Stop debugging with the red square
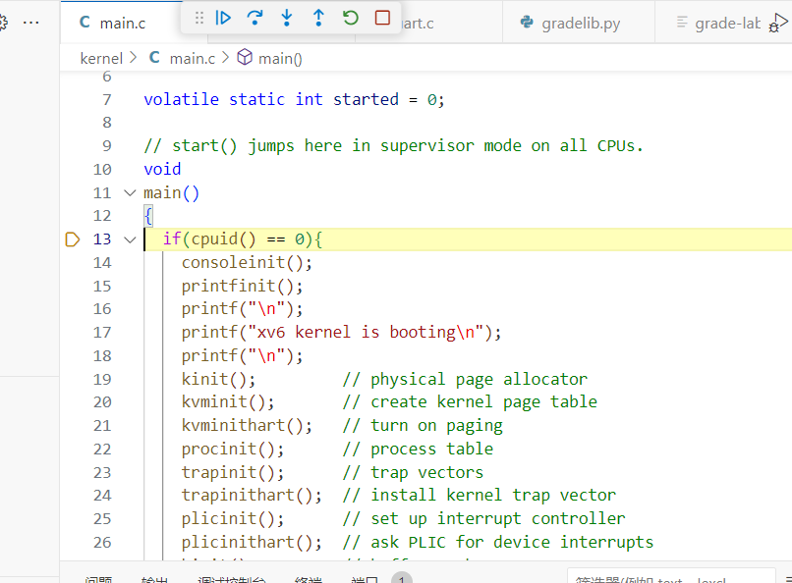 382,18
